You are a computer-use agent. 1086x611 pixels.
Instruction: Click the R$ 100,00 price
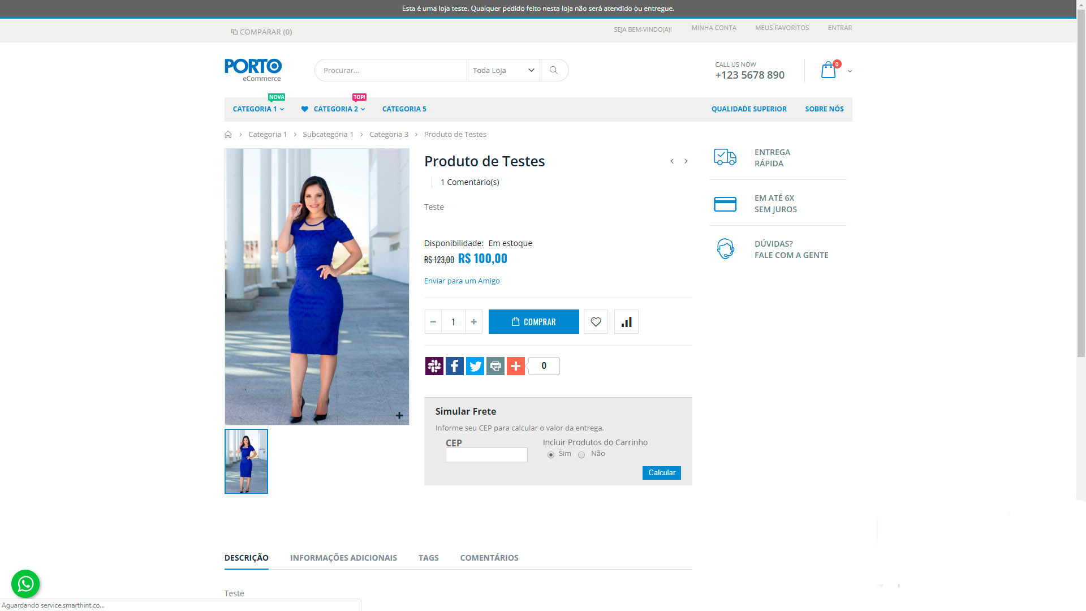(x=482, y=259)
